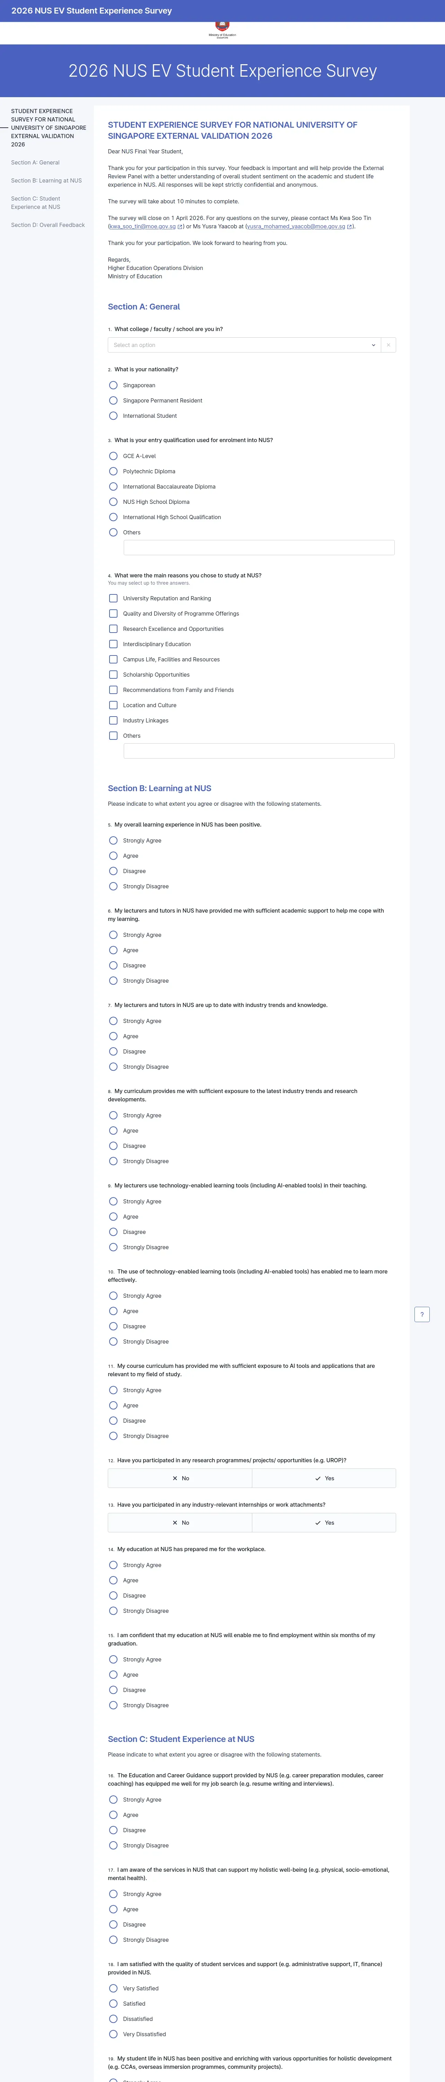445x2082 pixels.
Task: Tick the Scholarship Opportunities checkbox
Action: point(113,675)
